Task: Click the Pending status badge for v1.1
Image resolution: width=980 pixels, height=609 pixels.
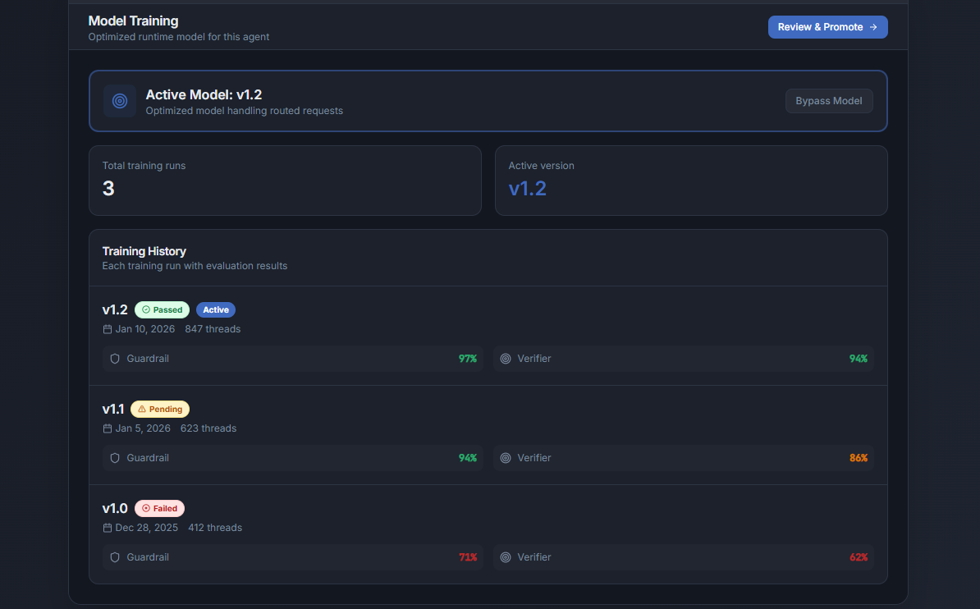Action: (159, 409)
